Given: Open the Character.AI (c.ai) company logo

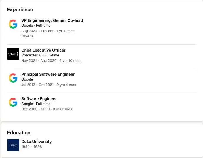Looking at the screenshot, I should (x=13, y=54).
